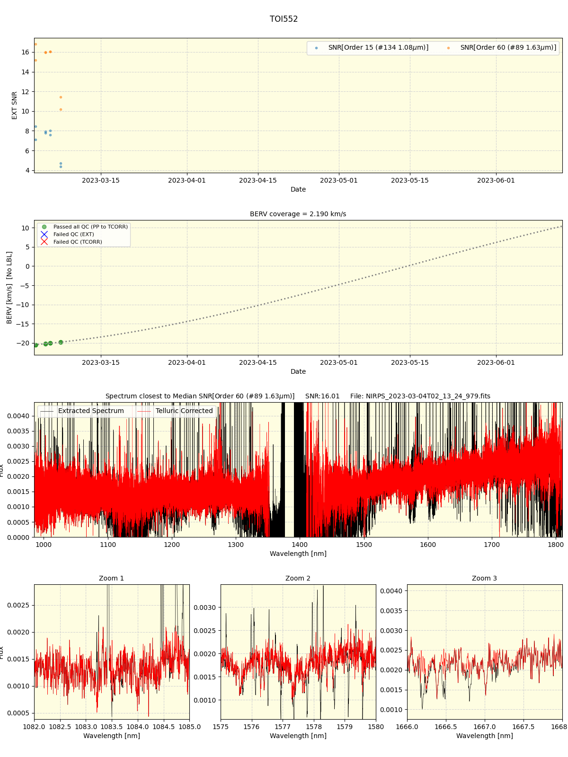
Task: Click the EXT SNR y-axis label
Action: click(14, 106)
